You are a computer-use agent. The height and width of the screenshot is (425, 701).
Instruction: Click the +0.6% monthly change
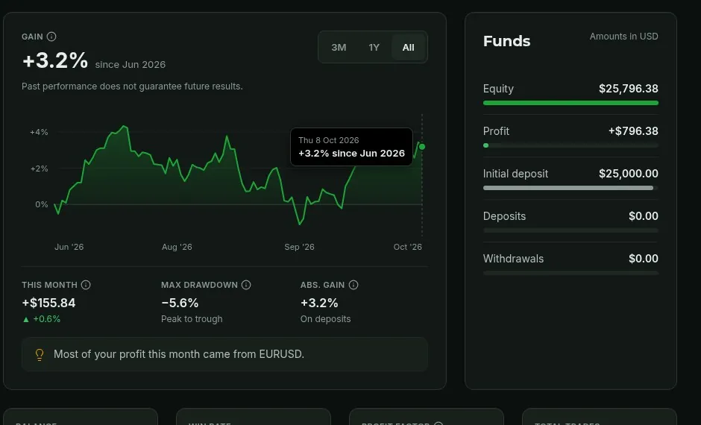[46, 319]
